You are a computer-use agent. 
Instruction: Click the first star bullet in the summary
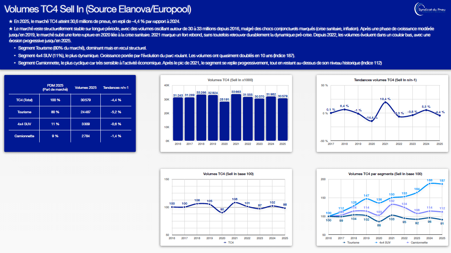(x=10, y=21)
